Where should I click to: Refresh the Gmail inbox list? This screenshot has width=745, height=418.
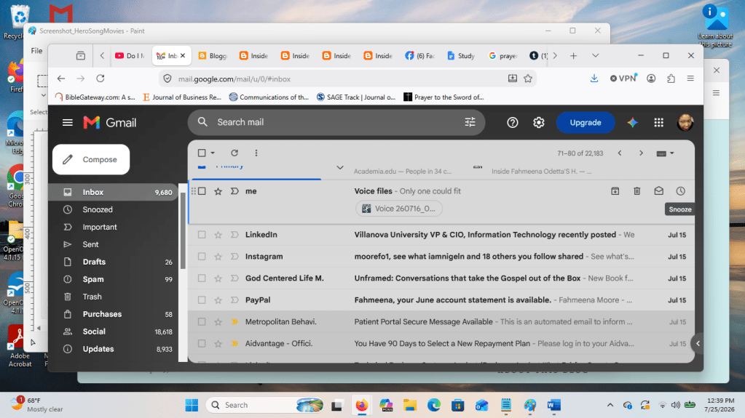[234, 153]
